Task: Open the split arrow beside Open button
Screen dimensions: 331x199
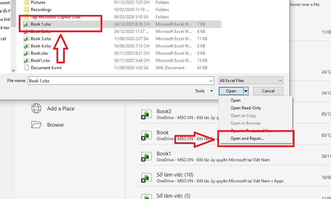Action: coord(246,91)
